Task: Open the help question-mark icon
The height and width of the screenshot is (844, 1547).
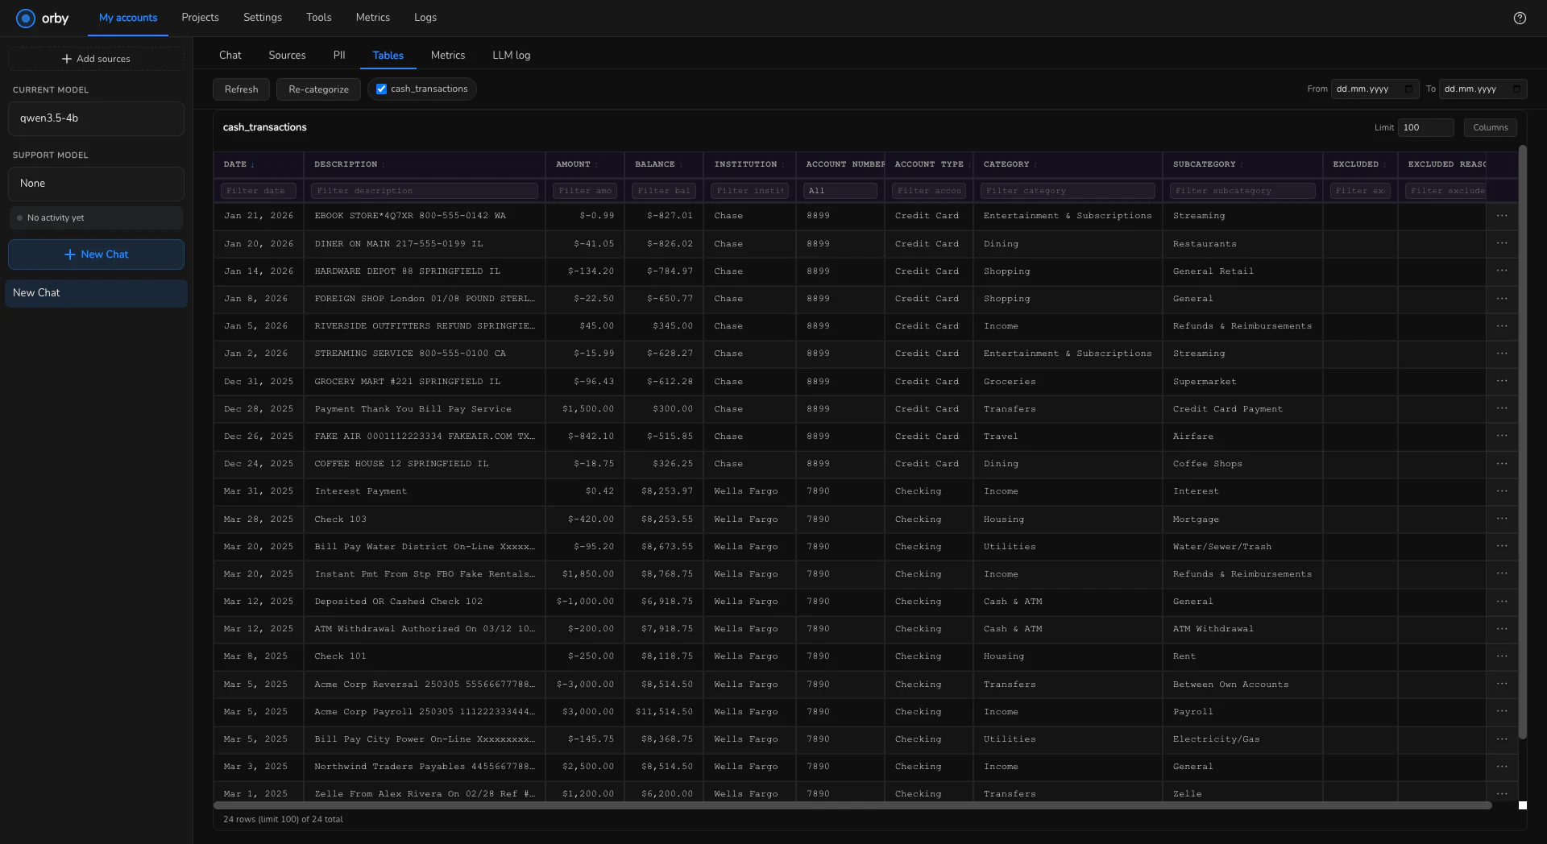Action: tap(1520, 18)
